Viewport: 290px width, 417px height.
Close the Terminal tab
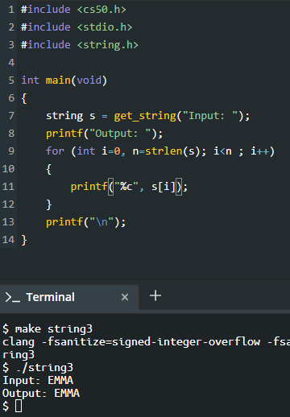pyautogui.click(x=125, y=297)
